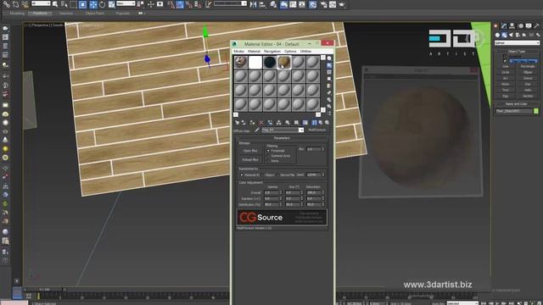This screenshot has width=543, height=305.
Task: Collapse the Object Type rollout
Action: pyautogui.click(x=517, y=51)
